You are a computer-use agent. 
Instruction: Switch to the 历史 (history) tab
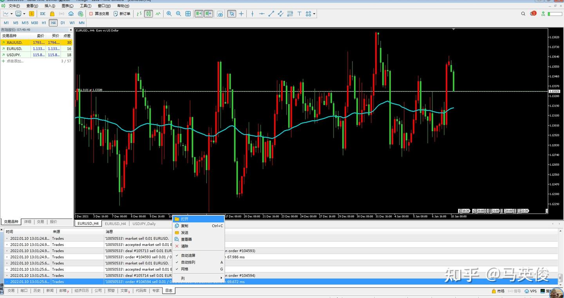click(37, 291)
